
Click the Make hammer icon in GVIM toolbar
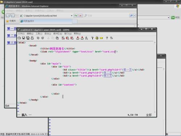click(92, 38)
